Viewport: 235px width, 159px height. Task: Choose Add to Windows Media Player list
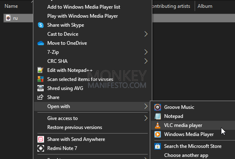point(84,7)
